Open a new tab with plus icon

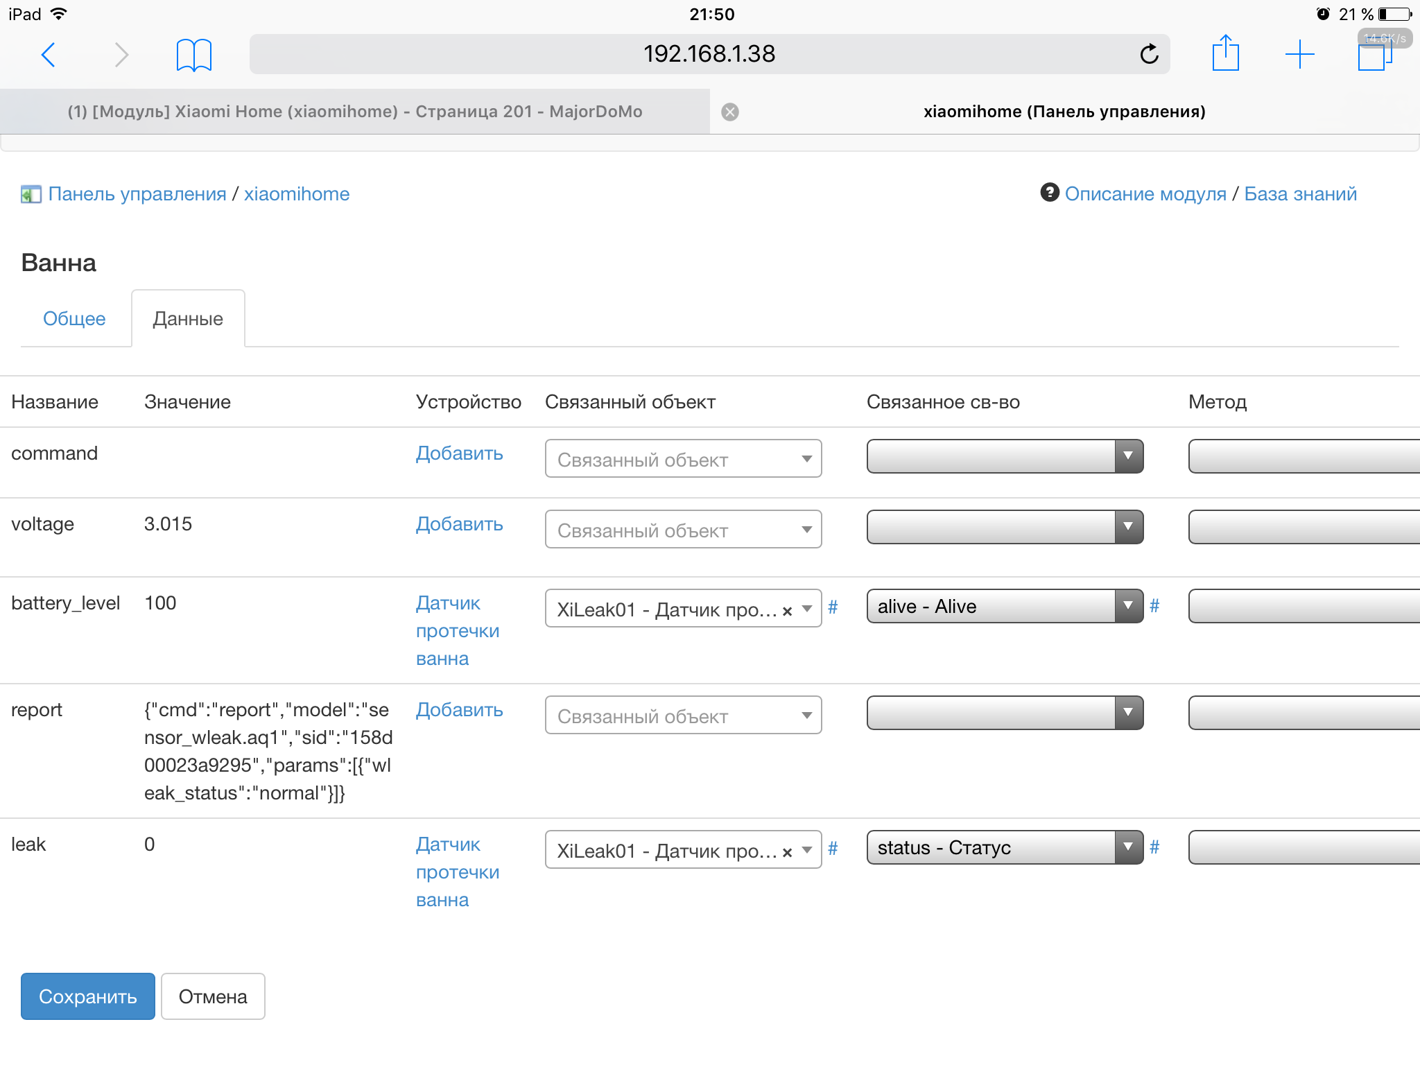tap(1299, 54)
